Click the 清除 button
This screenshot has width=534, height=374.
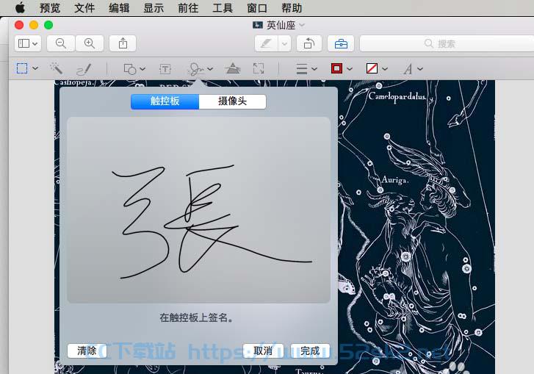click(x=87, y=350)
